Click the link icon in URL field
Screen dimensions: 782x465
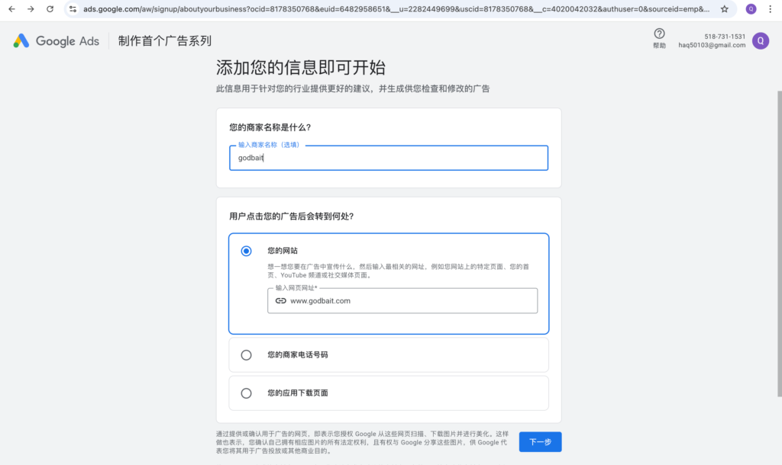tap(280, 300)
